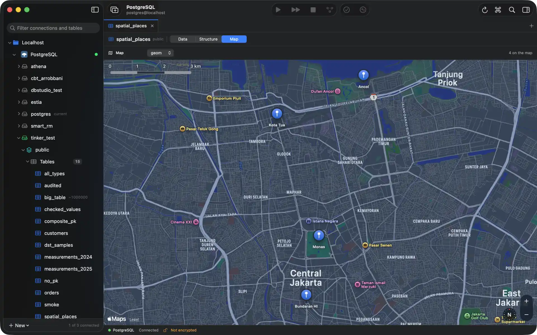Click the Kota Tua map pin

click(277, 113)
